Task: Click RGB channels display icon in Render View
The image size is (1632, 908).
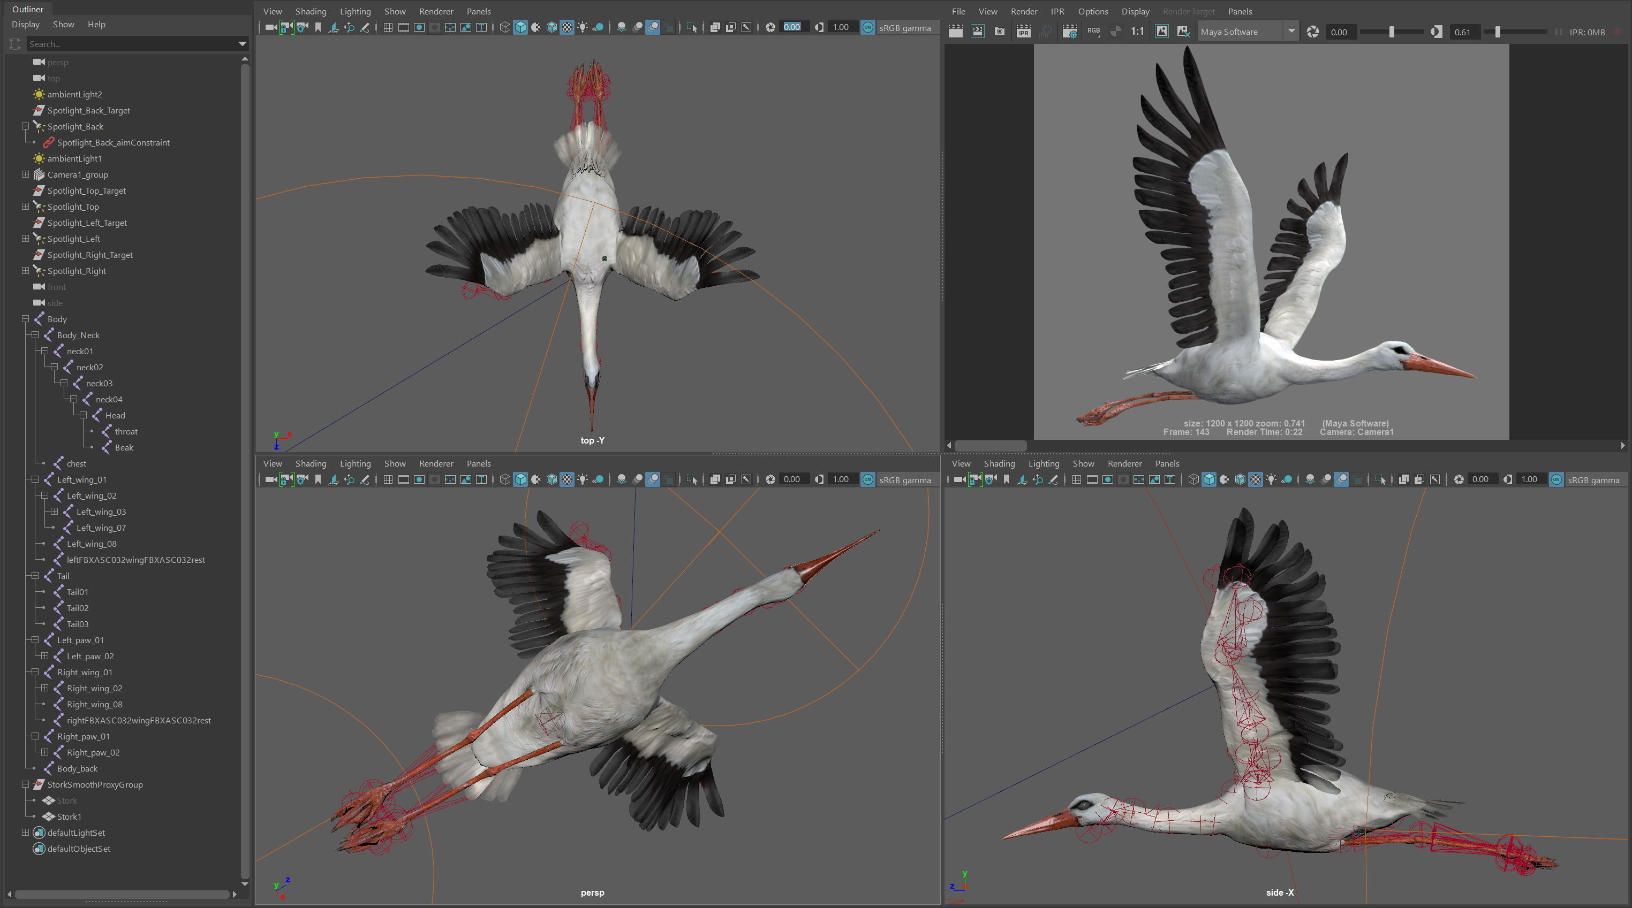Action: [x=1094, y=32]
